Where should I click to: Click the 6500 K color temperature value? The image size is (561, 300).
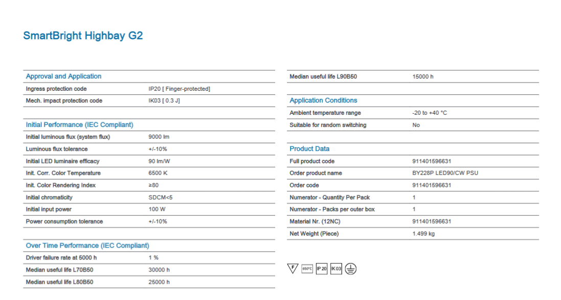pyautogui.click(x=158, y=173)
